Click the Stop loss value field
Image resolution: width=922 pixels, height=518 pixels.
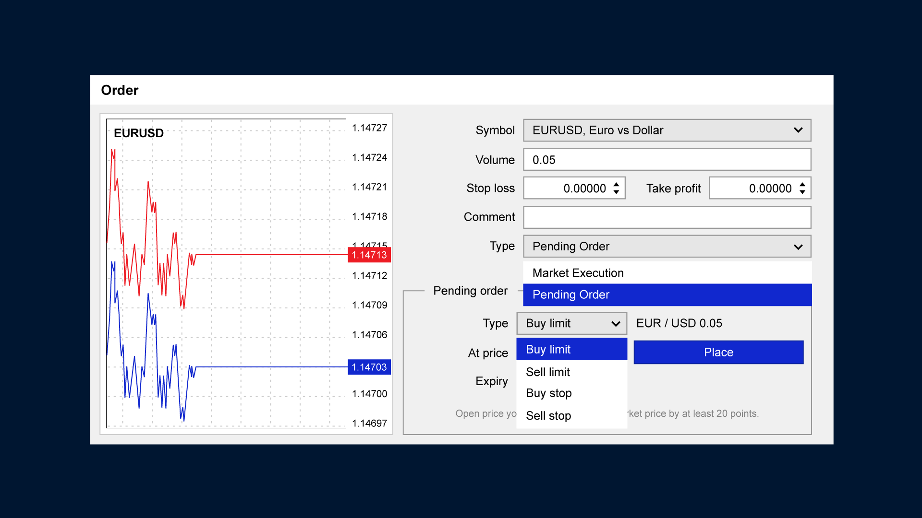tap(568, 188)
